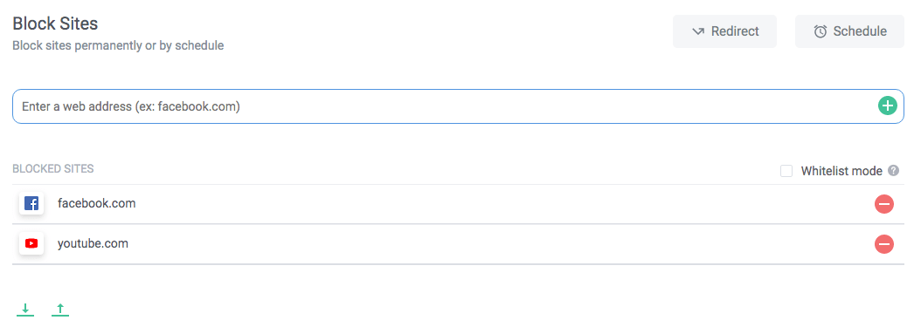
Task: Click the 'Block sites permanently or by schedule' subtitle
Action: [118, 45]
